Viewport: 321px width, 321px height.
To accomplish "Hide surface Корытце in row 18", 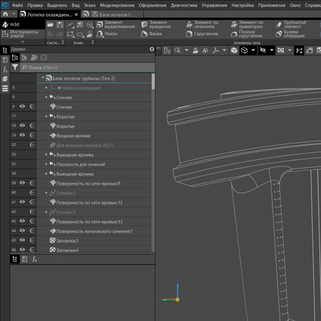I will [x=22, y=125].
